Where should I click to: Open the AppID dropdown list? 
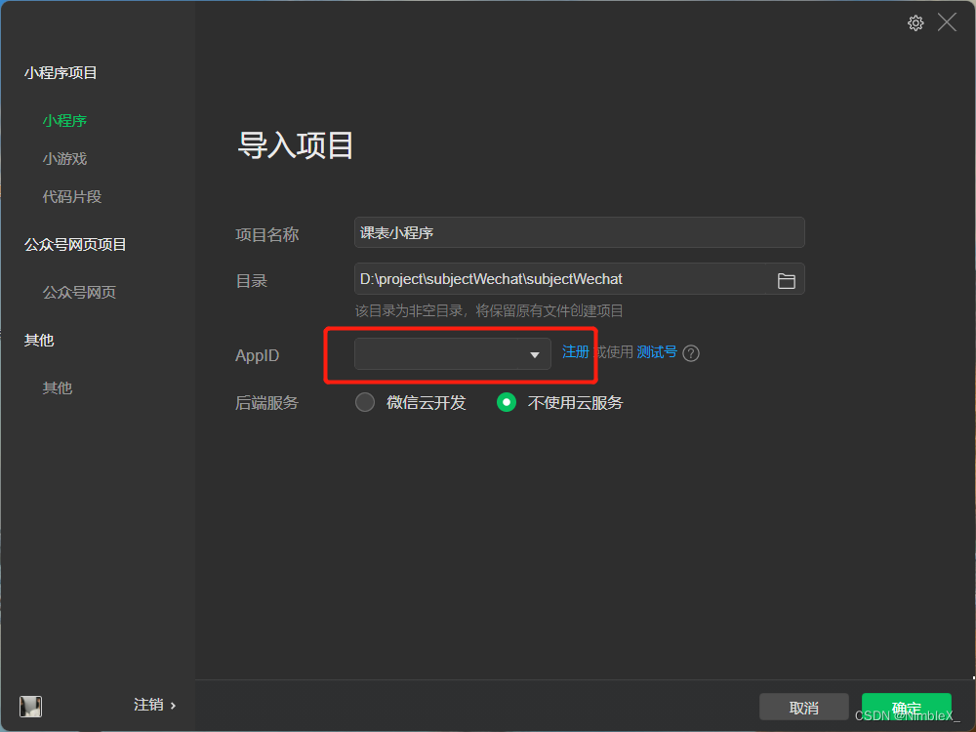pyautogui.click(x=453, y=353)
